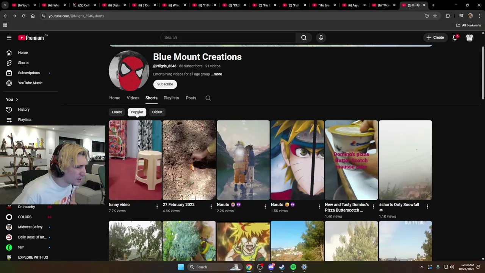Click browser back arrow

point(5,16)
